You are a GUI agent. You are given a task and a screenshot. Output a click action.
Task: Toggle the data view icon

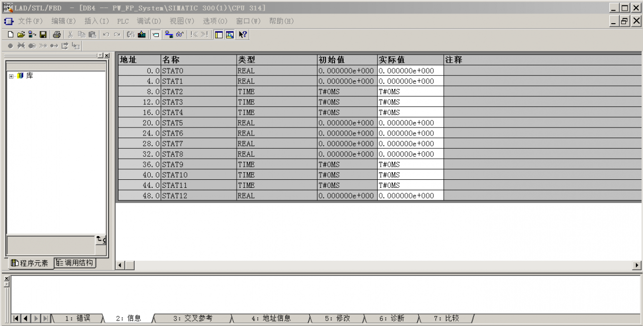(x=156, y=35)
